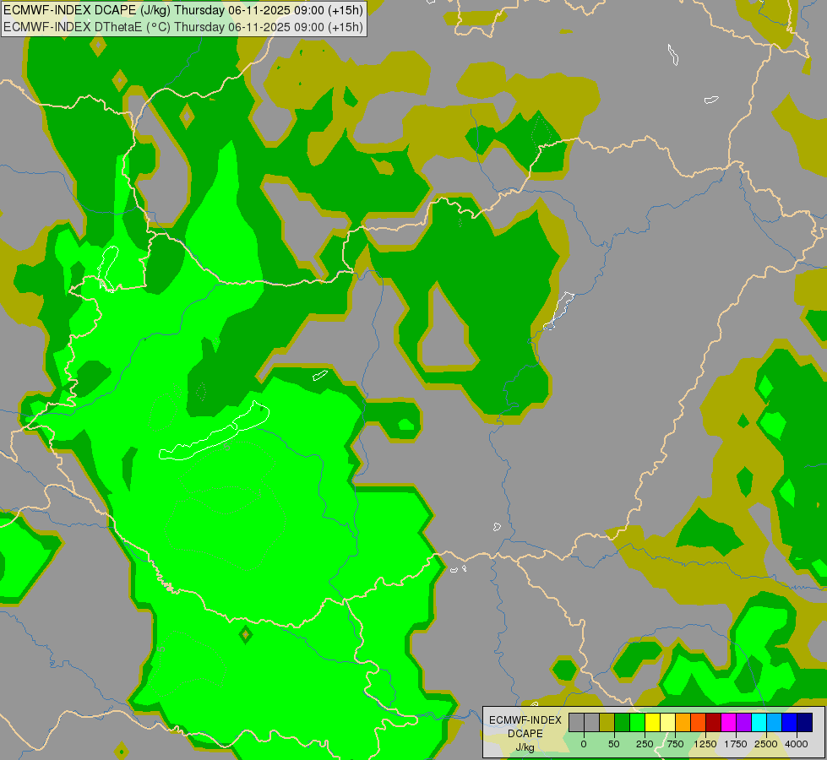Click the legend value 0
827x760 pixels.
(584, 744)
